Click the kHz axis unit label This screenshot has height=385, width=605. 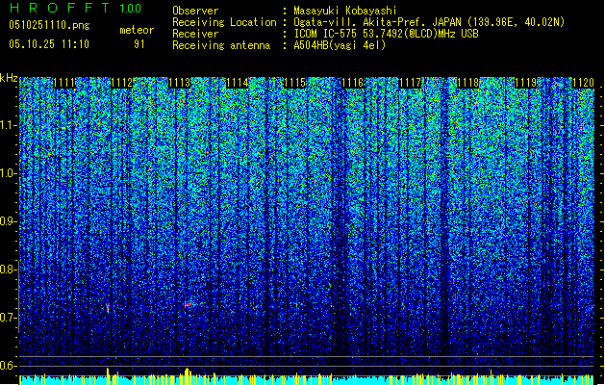pyautogui.click(x=9, y=78)
